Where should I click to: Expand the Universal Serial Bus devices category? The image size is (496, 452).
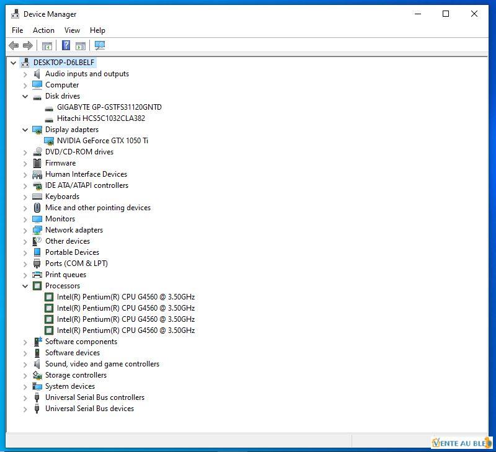click(x=25, y=409)
